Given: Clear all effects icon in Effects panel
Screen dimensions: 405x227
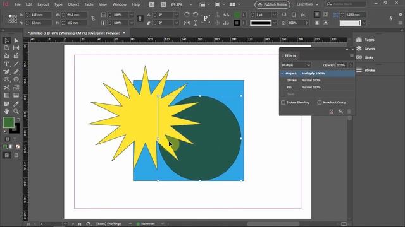Looking at the screenshot, I should [332, 112].
